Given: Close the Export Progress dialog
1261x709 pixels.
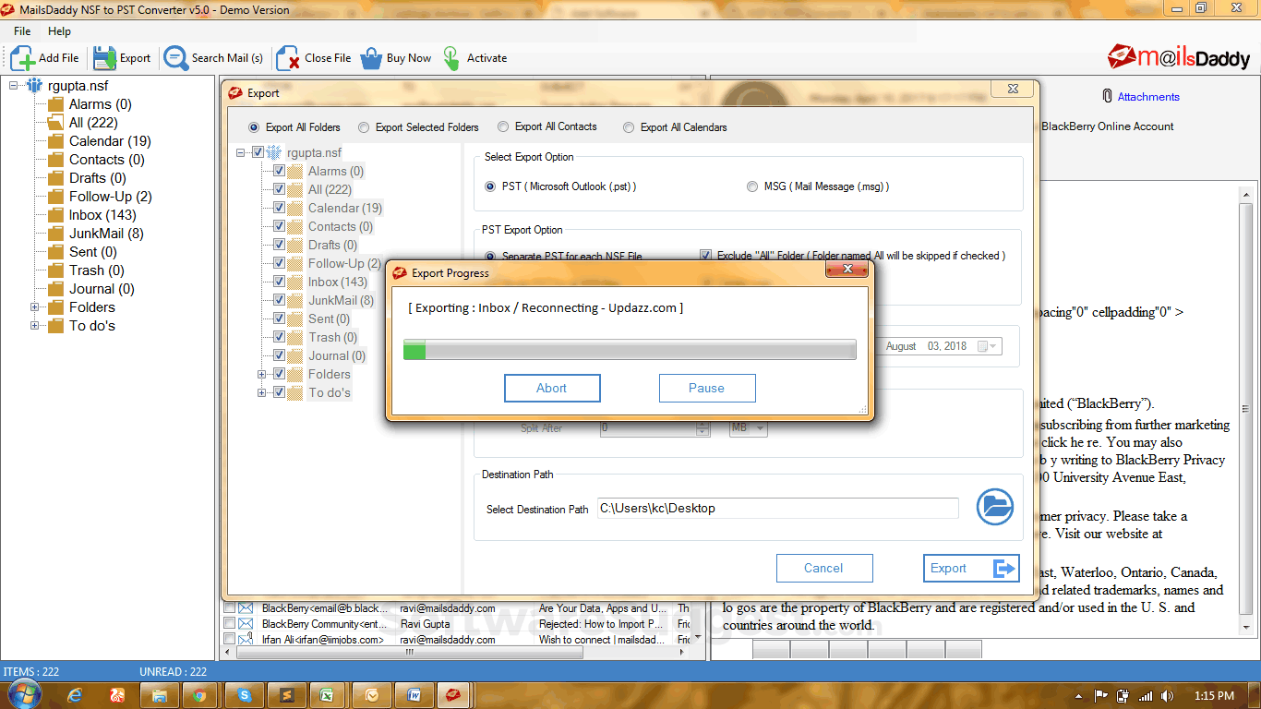Looking at the screenshot, I should [846, 270].
